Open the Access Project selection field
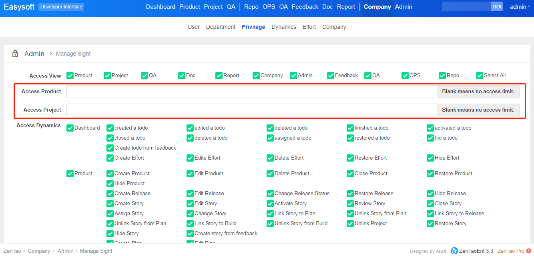The width and height of the screenshot is (534, 256). 251,110
